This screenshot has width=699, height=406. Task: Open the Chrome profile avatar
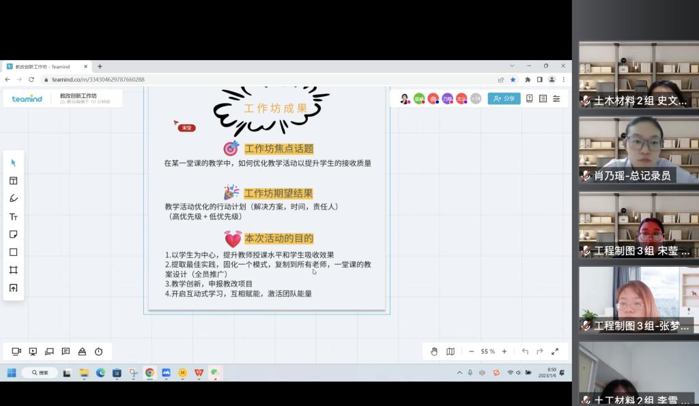point(552,79)
